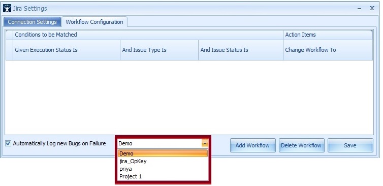
Task: Uncheck Automatically Log new Bugs on Failure
Action: tap(8, 143)
